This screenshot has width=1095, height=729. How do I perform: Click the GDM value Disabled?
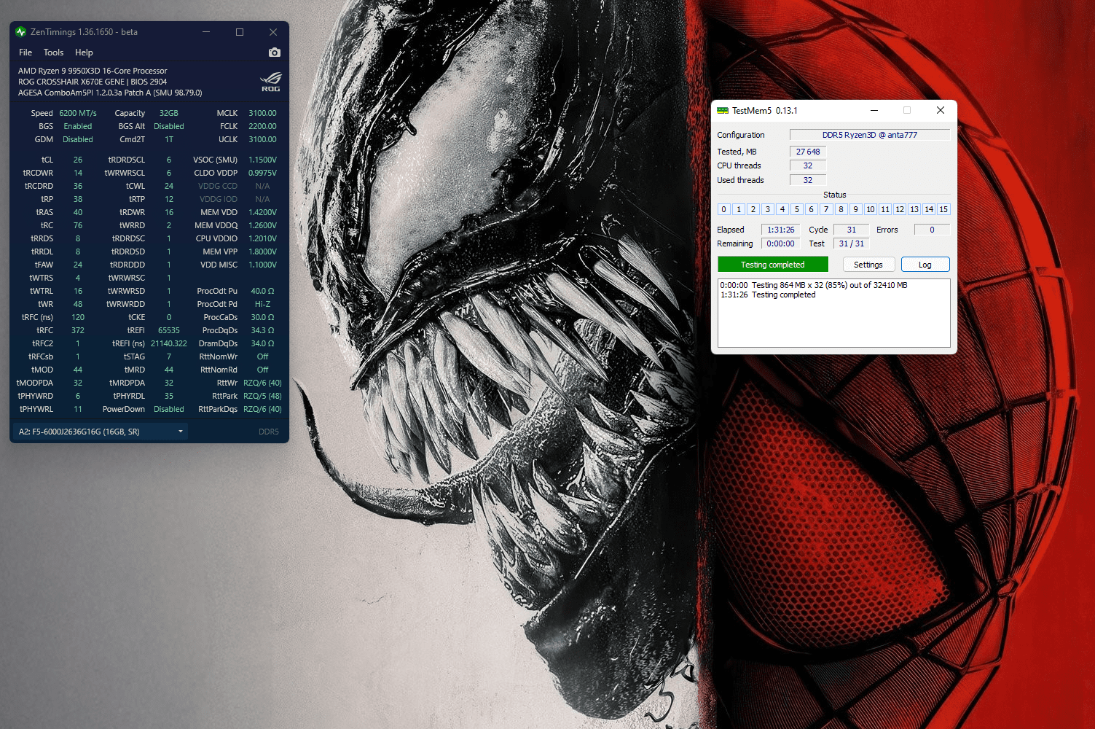pos(78,139)
